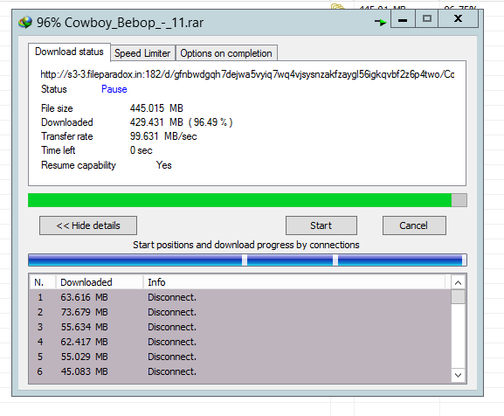504x416 pixels.
Task: Open the Options on completion tab
Action: tap(226, 53)
